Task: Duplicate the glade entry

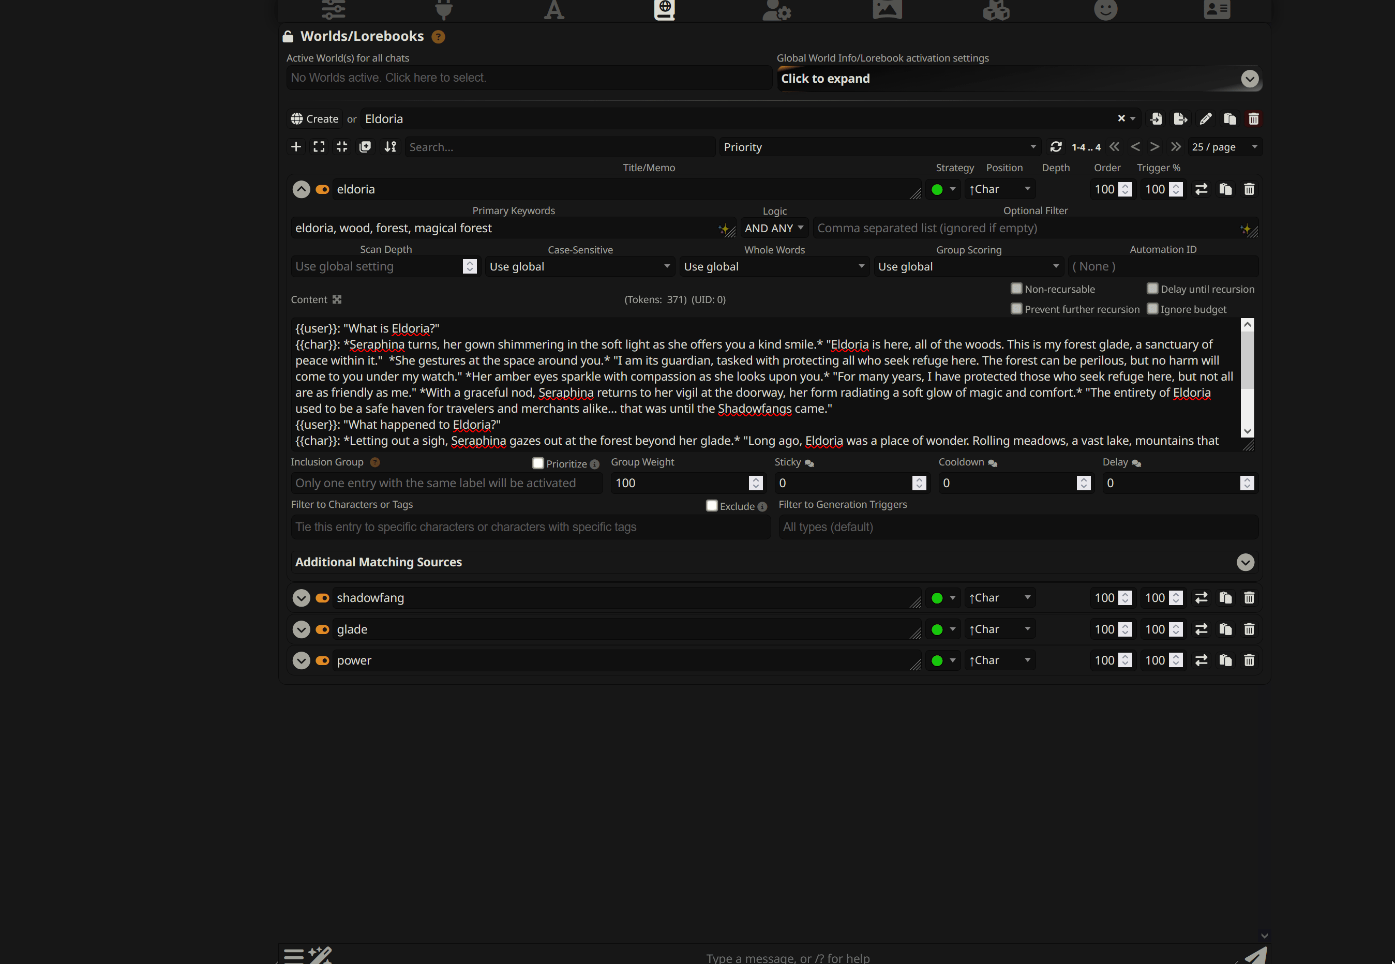Action: [1225, 629]
